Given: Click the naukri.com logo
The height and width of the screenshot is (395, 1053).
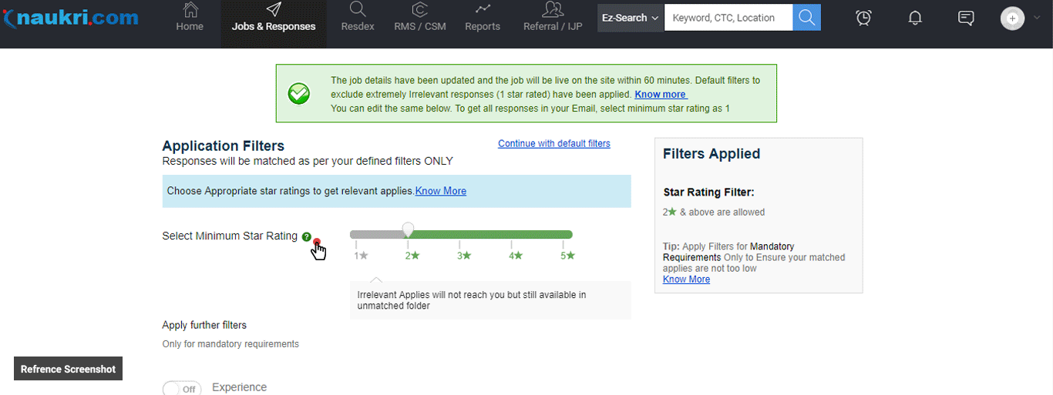Looking at the screenshot, I should coord(71,18).
